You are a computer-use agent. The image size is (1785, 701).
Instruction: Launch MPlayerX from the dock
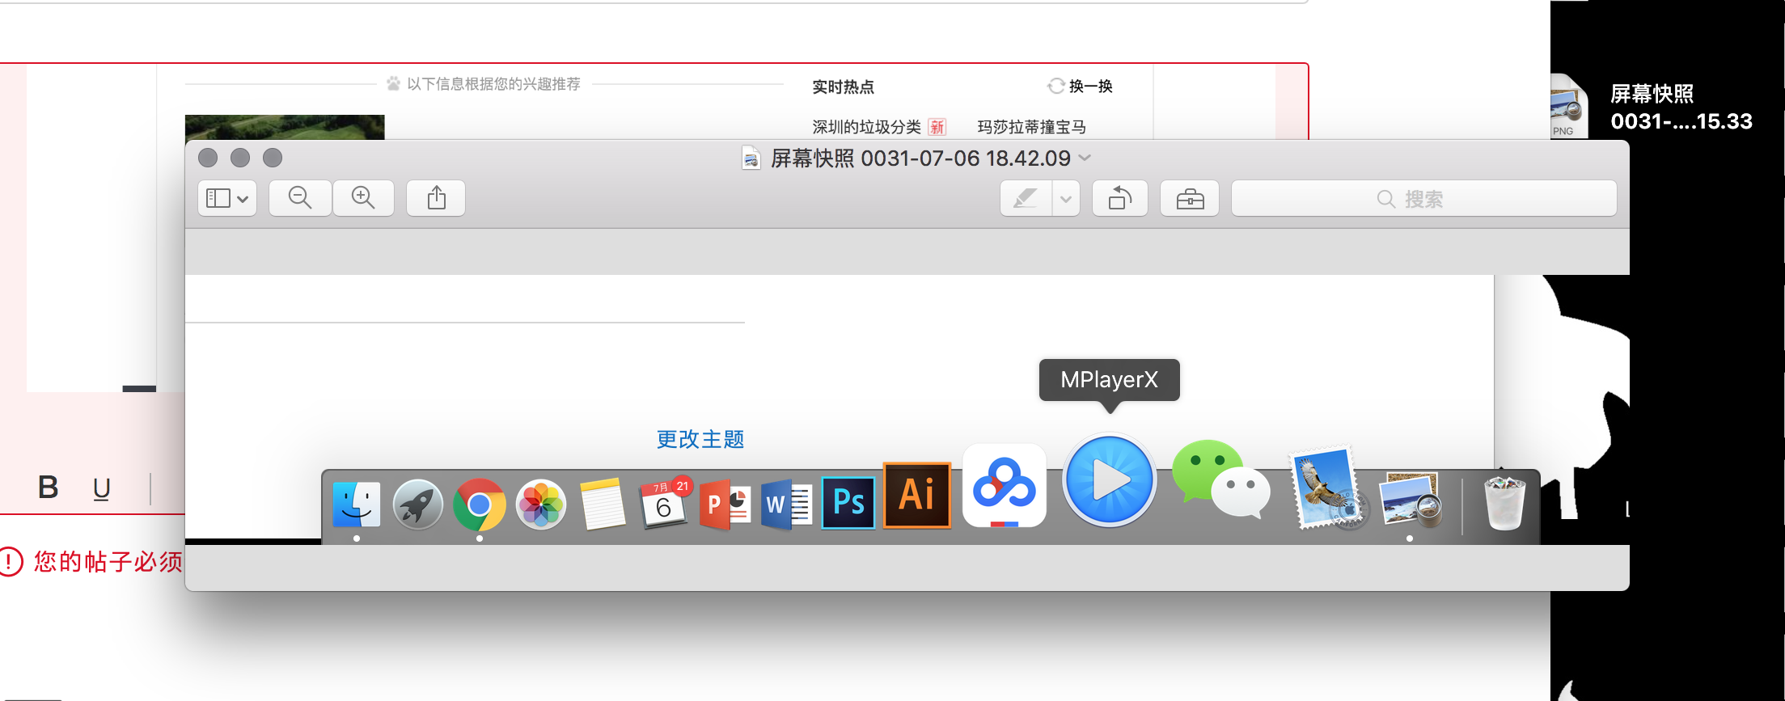coord(1109,480)
